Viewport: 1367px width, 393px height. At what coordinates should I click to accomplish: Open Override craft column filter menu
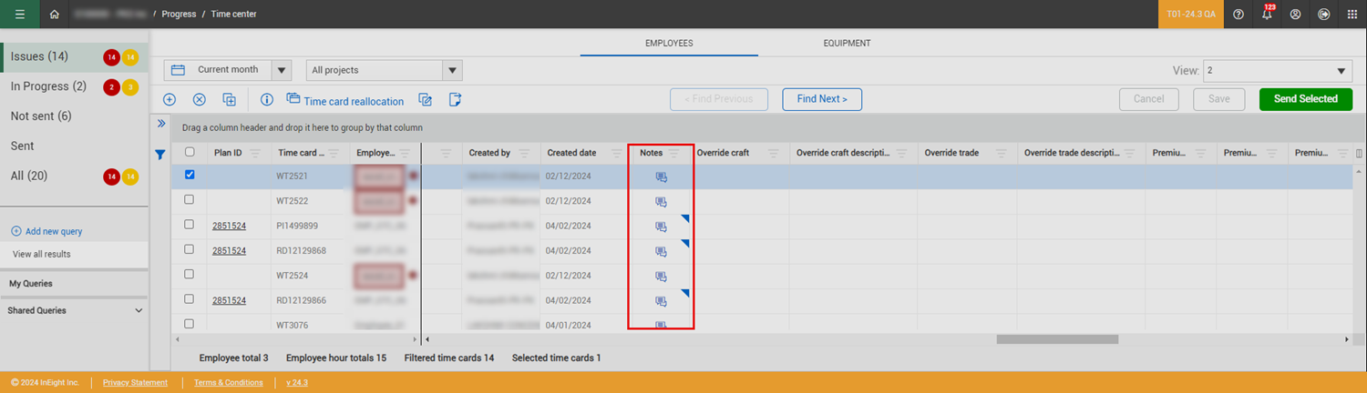773,153
